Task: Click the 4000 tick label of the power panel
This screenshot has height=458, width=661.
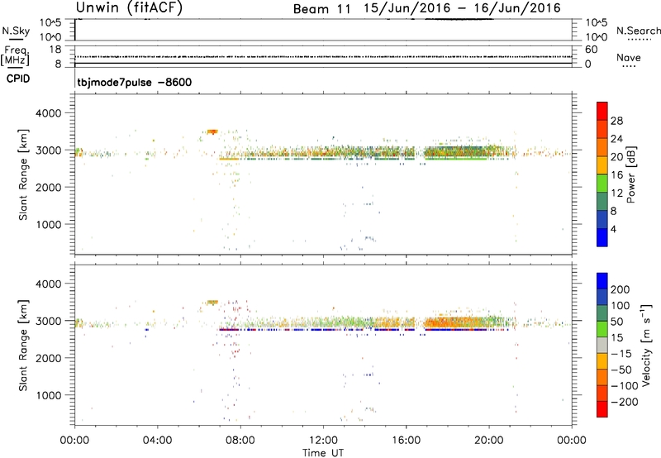Action: click(49, 113)
